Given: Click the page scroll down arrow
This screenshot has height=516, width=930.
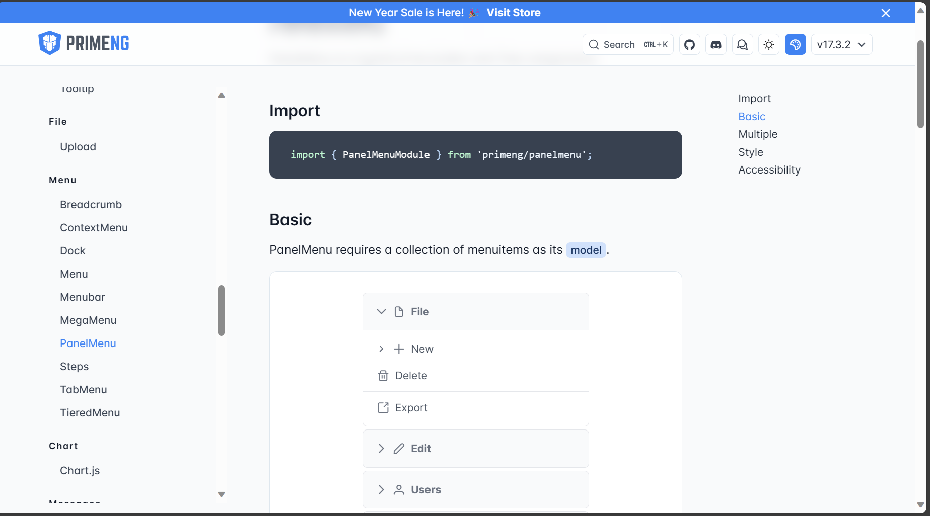Looking at the screenshot, I should tap(920, 505).
